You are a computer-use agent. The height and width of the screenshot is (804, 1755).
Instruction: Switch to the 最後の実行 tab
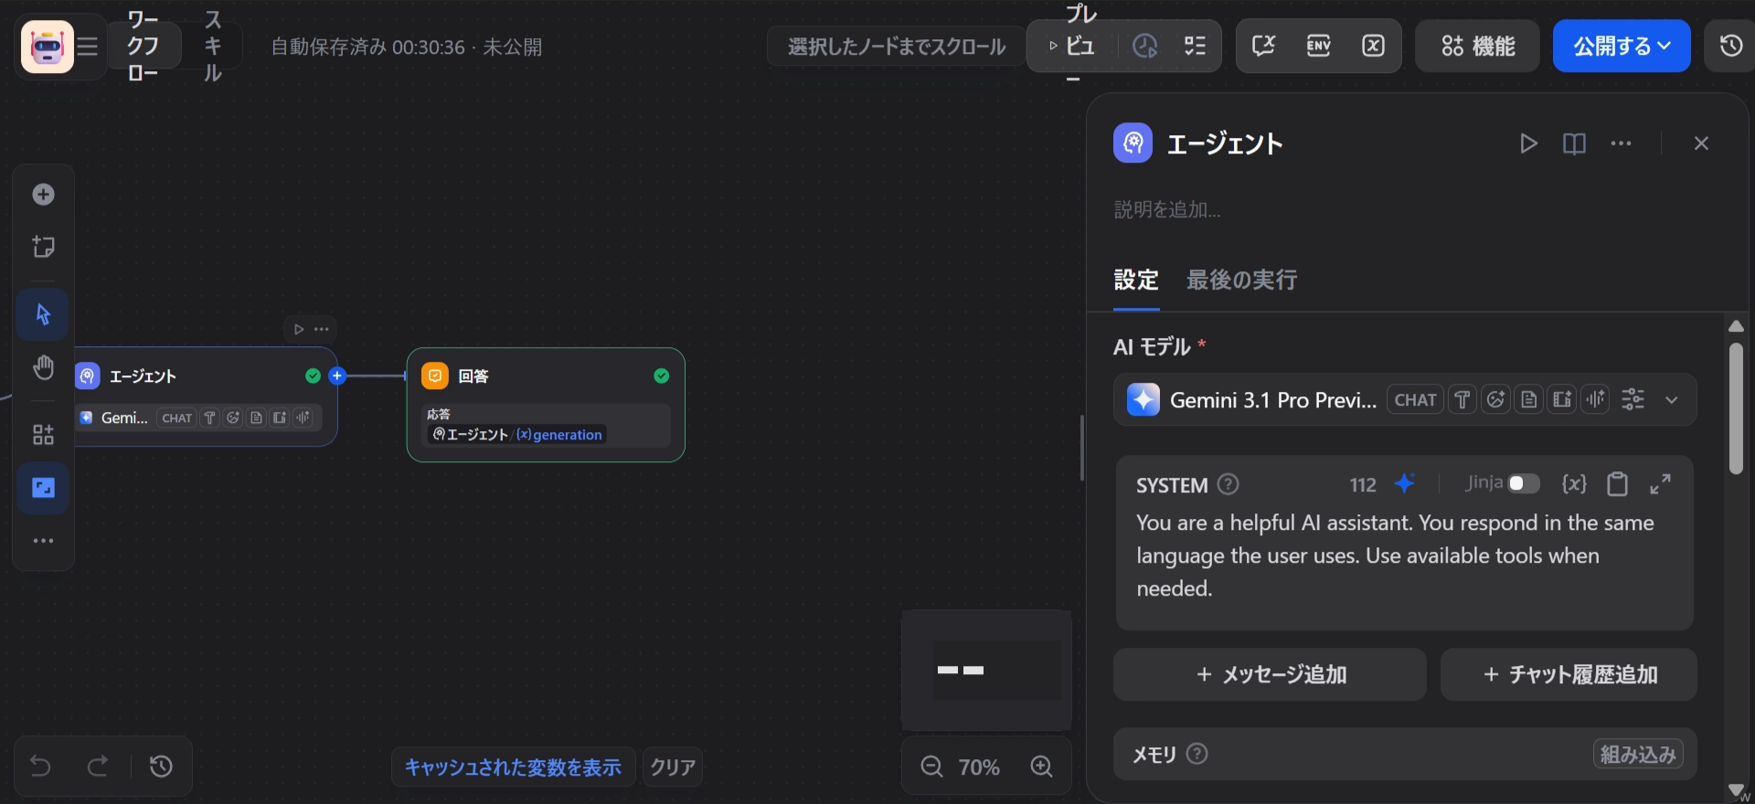coord(1241,280)
